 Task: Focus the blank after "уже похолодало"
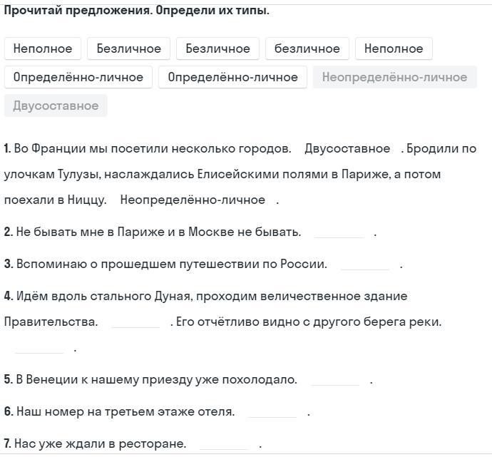pos(335,380)
